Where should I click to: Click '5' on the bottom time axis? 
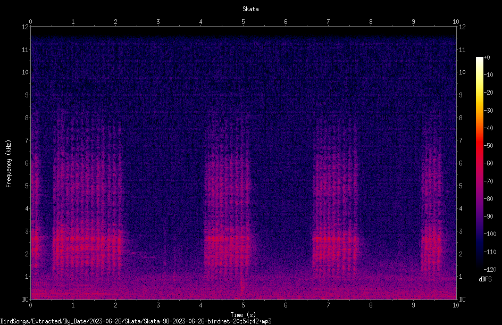(x=244, y=305)
